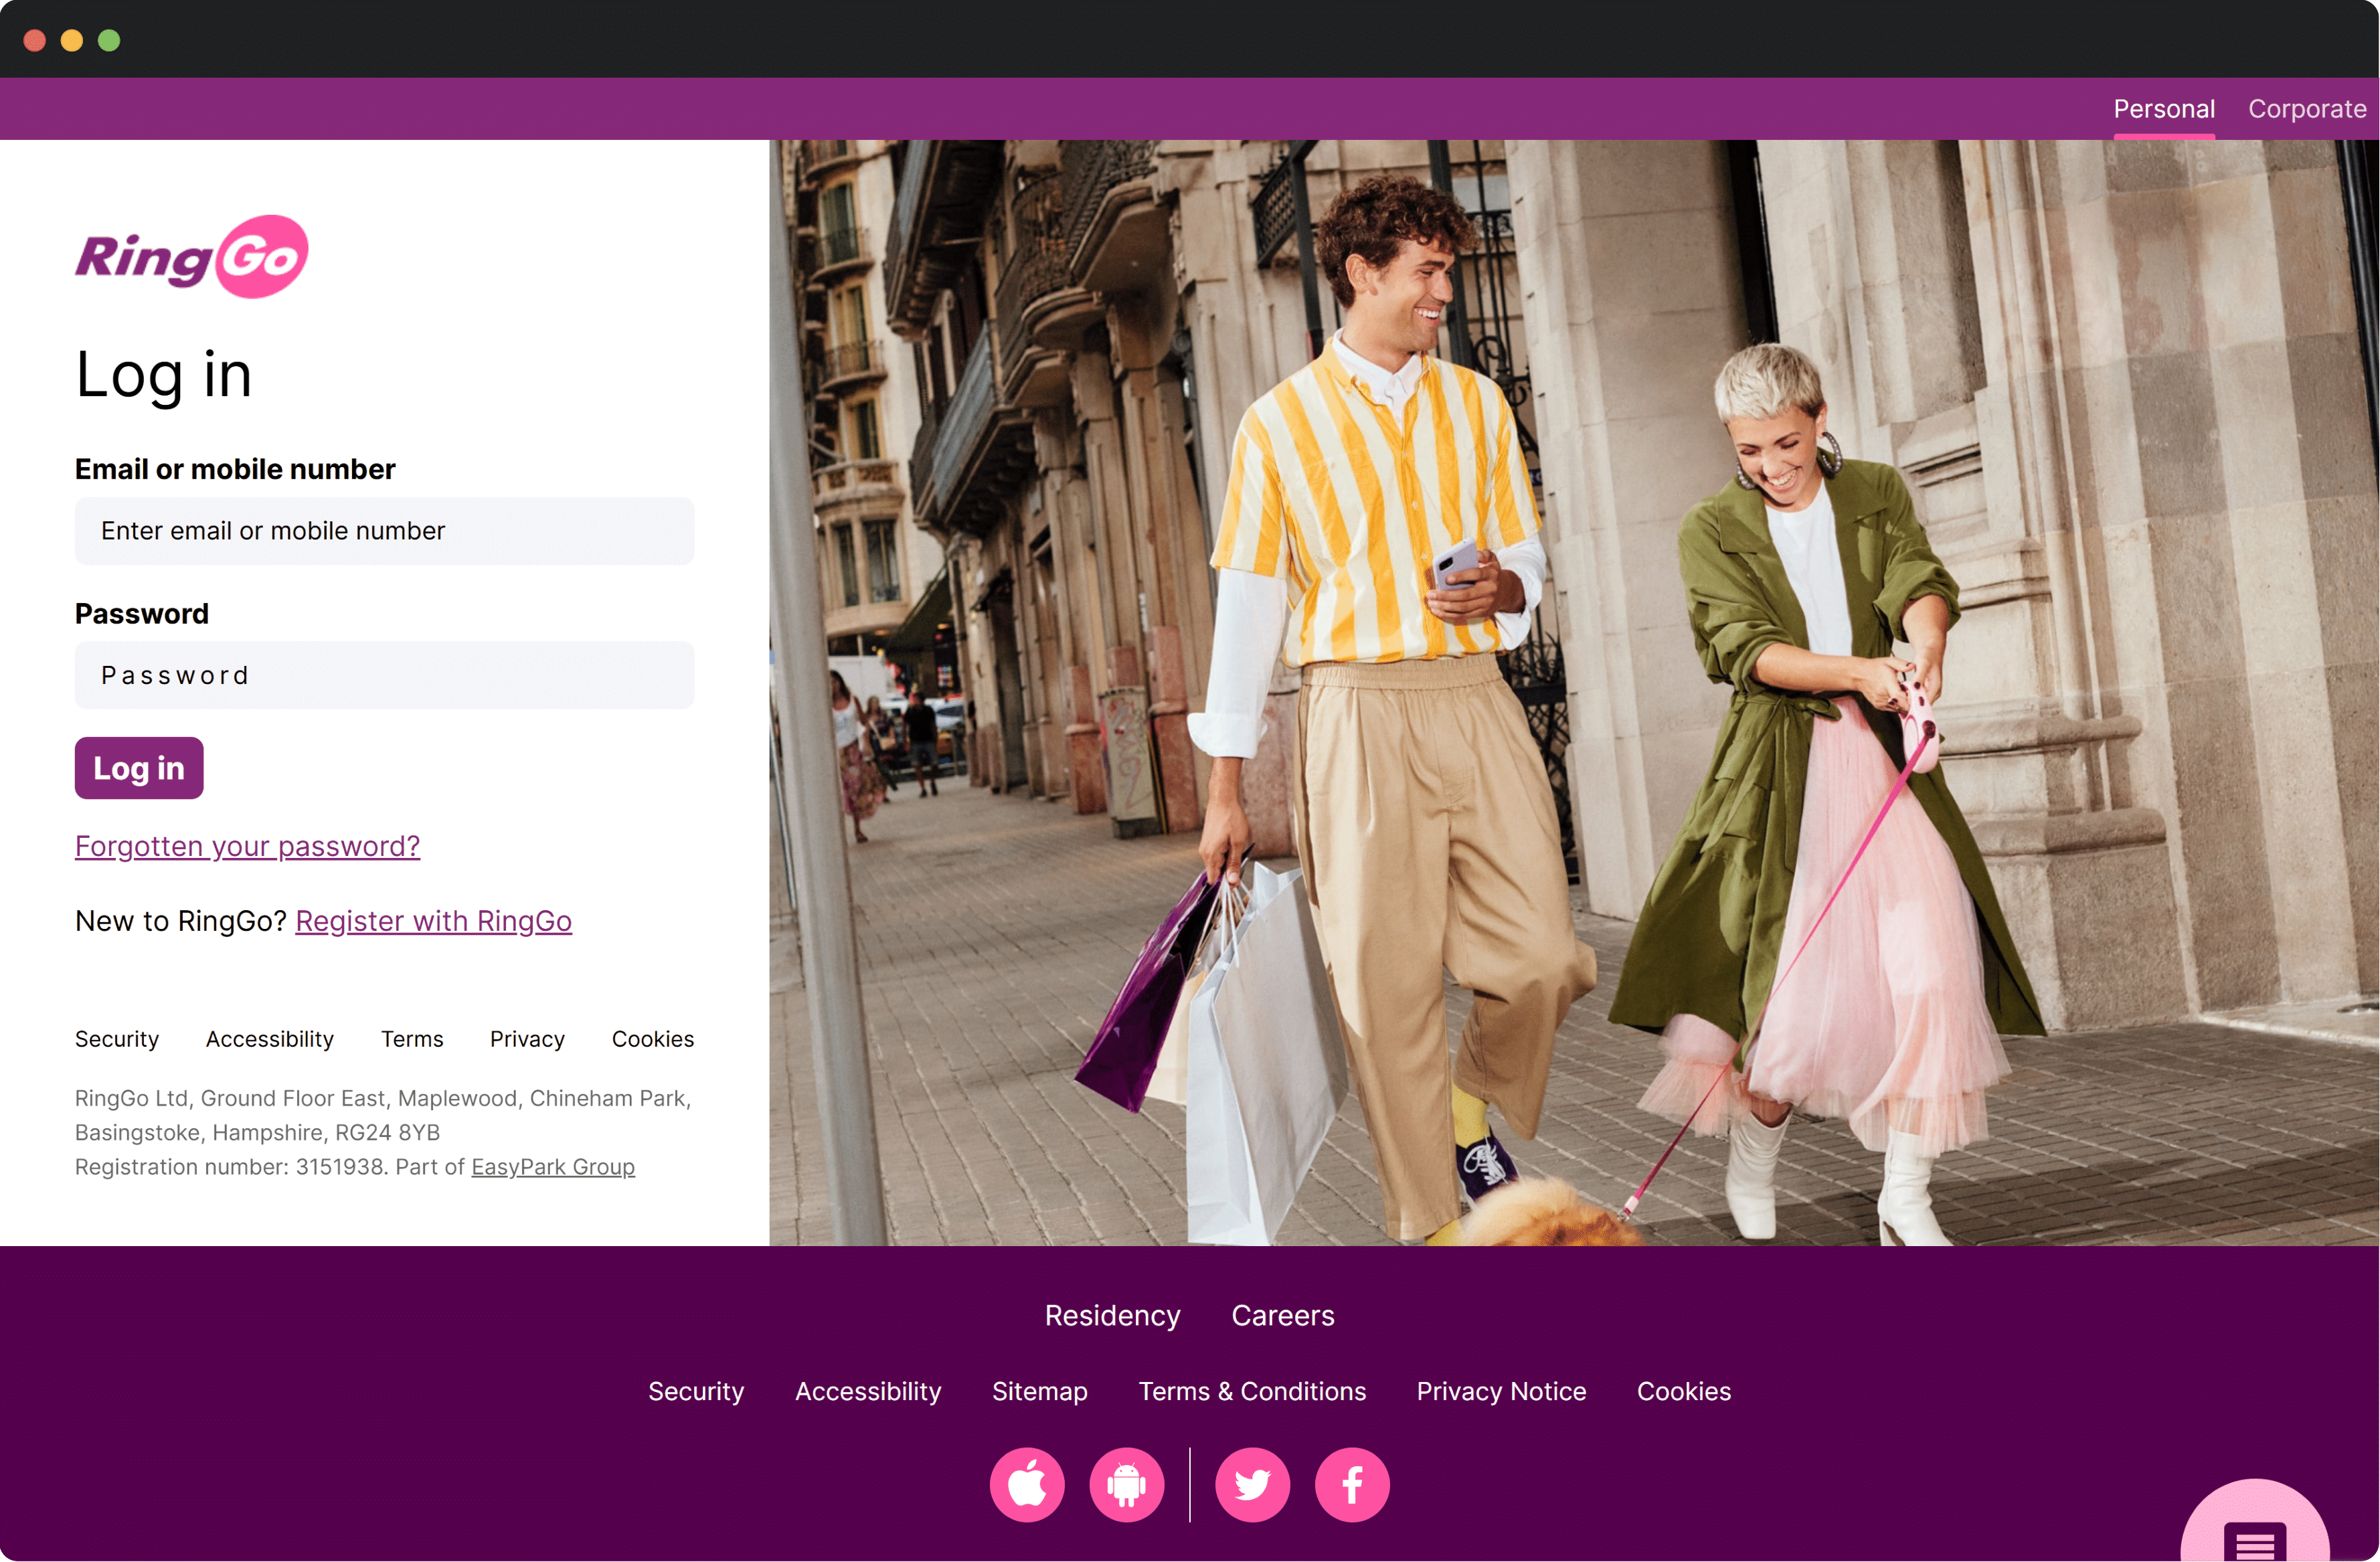The image size is (2380, 1562).
Task: Open the Sitemap link
Action: (x=1039, y=1391)
